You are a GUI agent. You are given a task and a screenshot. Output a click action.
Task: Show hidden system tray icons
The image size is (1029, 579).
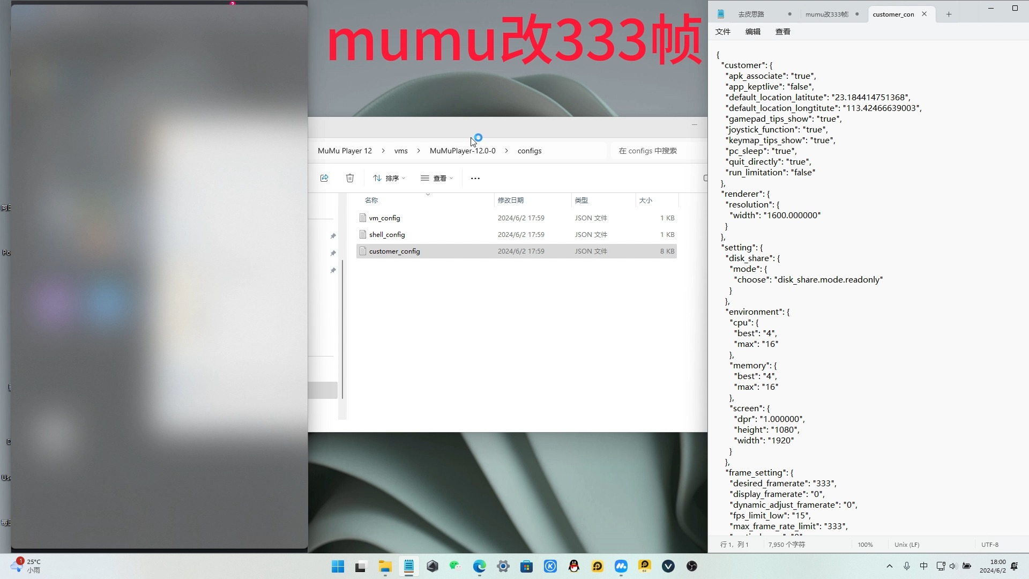(890, 566)
